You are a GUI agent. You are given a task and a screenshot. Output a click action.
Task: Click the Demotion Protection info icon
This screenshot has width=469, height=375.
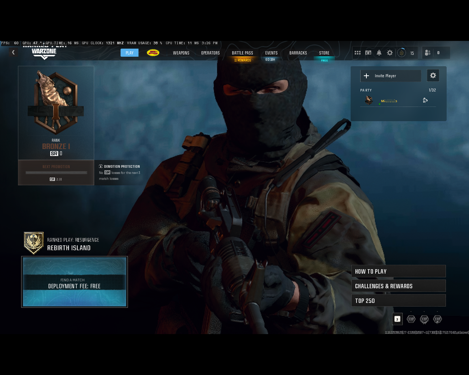click(x=101, y=166)
